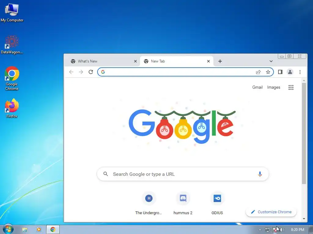Close the New Tab tab
The height and width of the screenshot is (234, 313).
pos(208,61)
